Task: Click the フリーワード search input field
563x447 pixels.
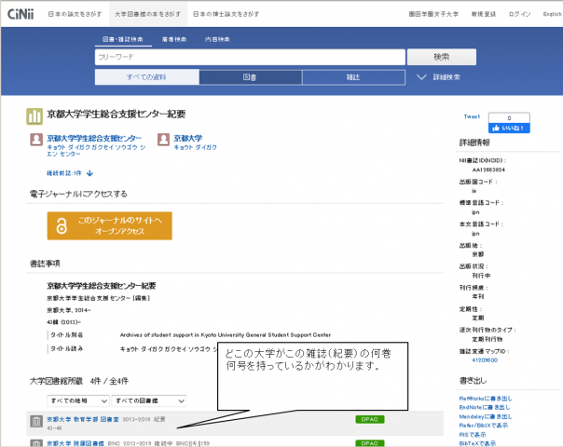Action: point(248,58)
